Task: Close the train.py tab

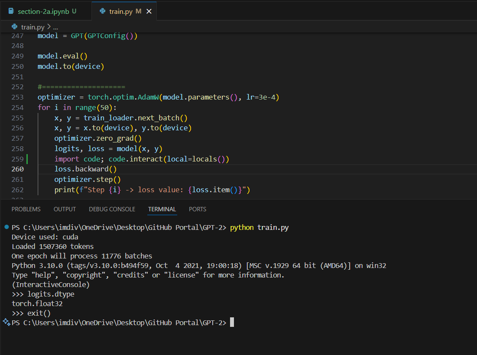Action: [x=149, y=11]
